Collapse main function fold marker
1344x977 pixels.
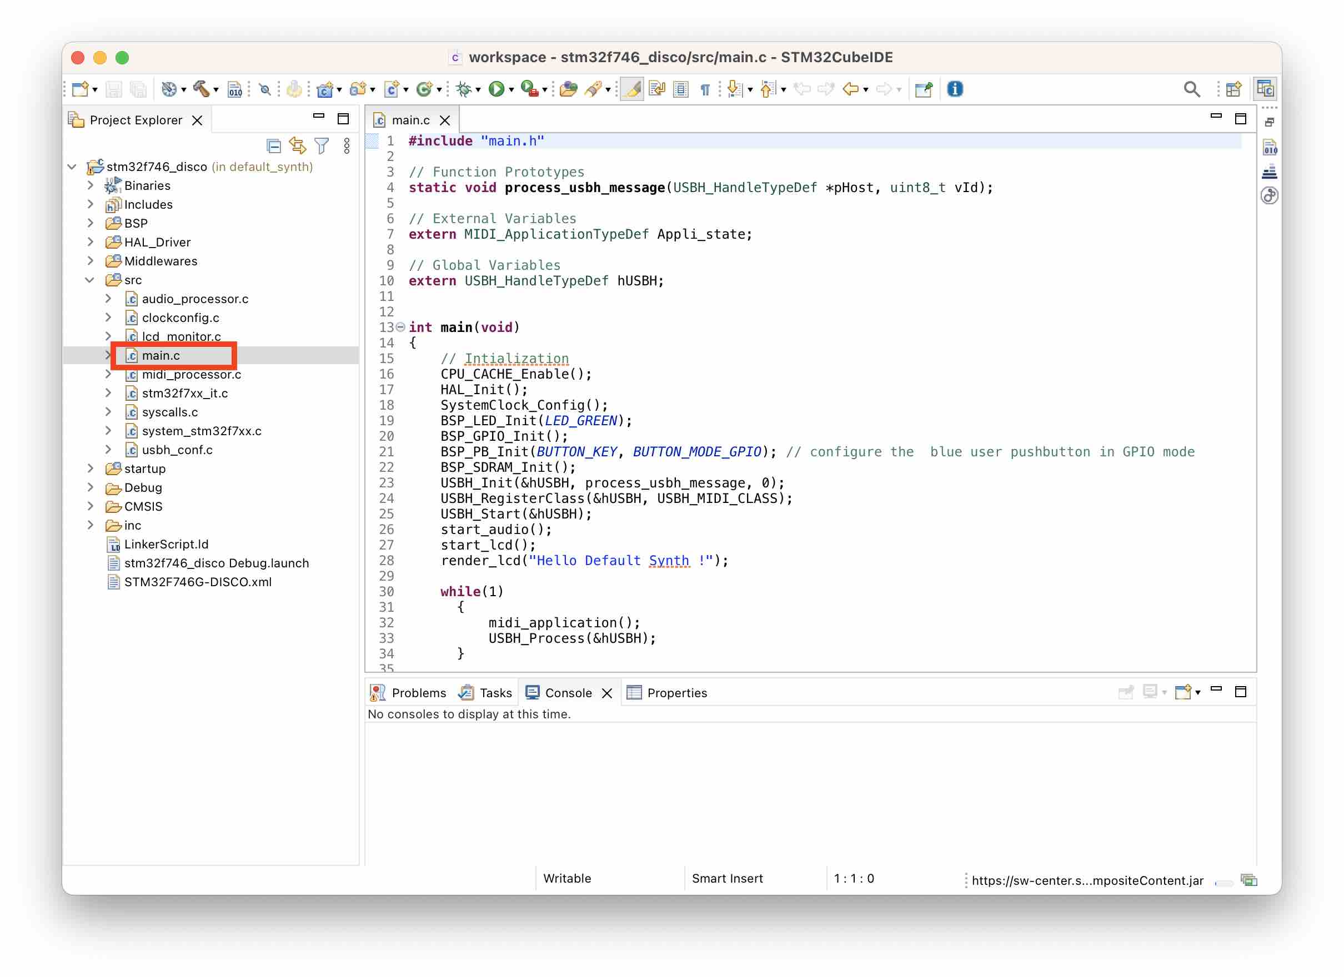[400, 327]
